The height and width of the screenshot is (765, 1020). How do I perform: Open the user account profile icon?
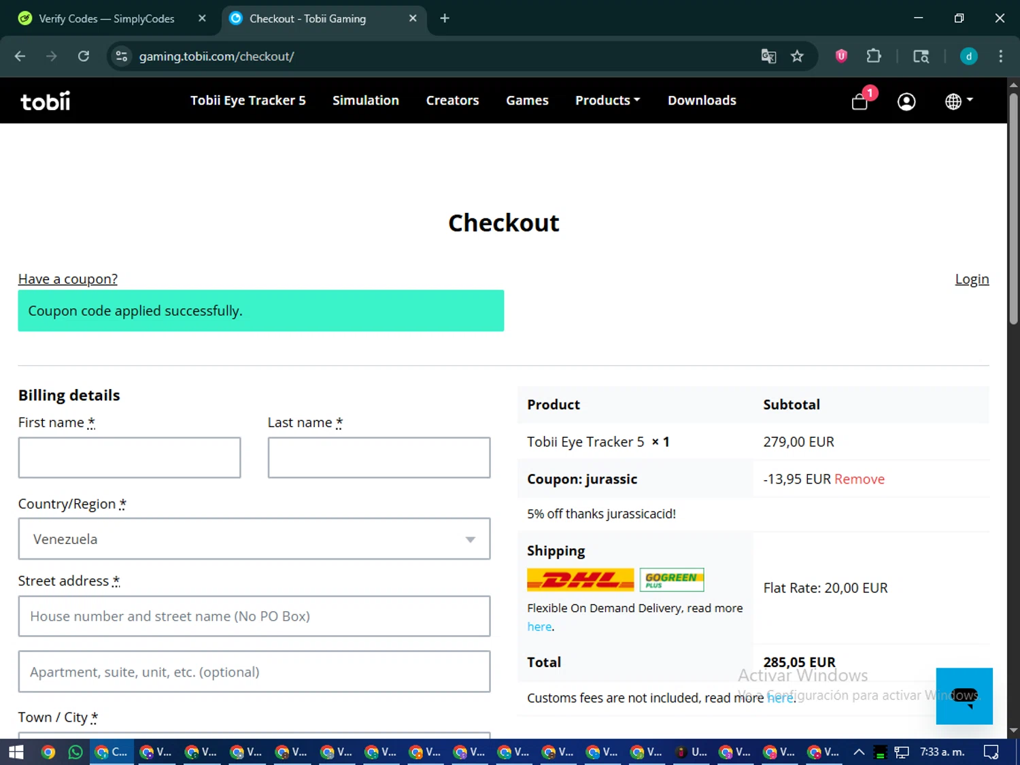pyautogui.click(x=906, y=102)
